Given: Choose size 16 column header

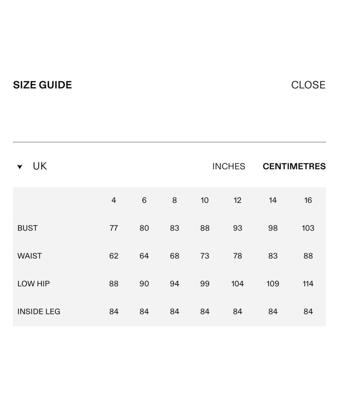Looking at the screenshot, I should [x=308, y=200].
